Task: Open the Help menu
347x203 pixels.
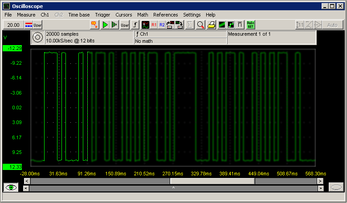Action: click(x=210, y=15)
